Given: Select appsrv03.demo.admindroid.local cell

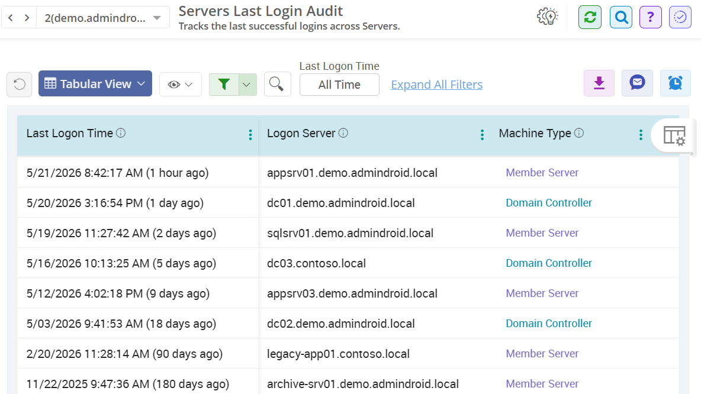Looking at the screenshot, I should pyautogui.click(x=352, y=293).
